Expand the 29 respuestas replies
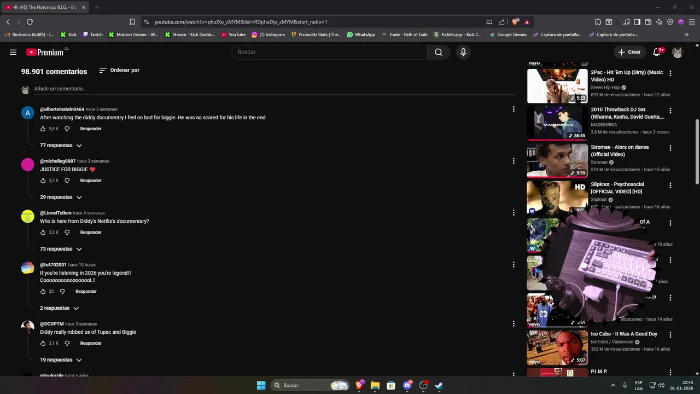The height and width of the screenshot is (394, 700). tap(61, 197)
